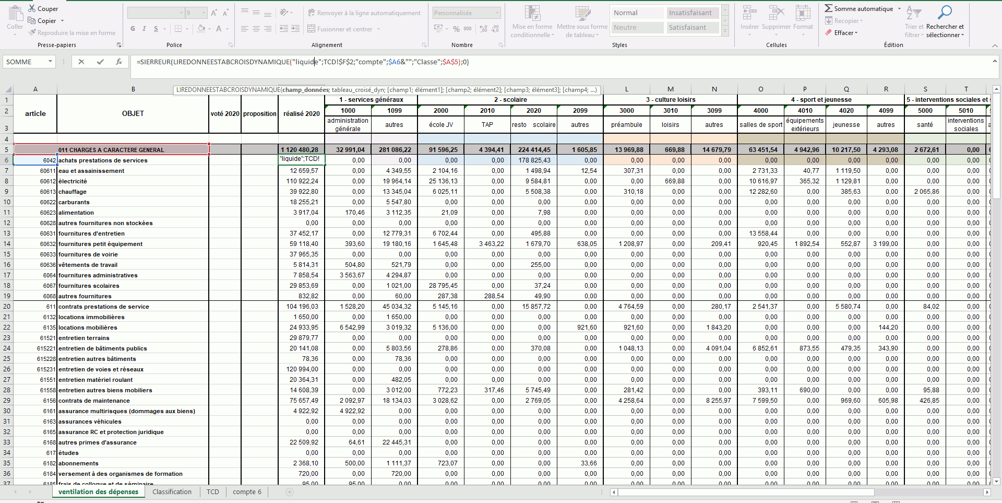
Task: Open the Somme automatique dropdown arrow
Action: tap(899, 9)
